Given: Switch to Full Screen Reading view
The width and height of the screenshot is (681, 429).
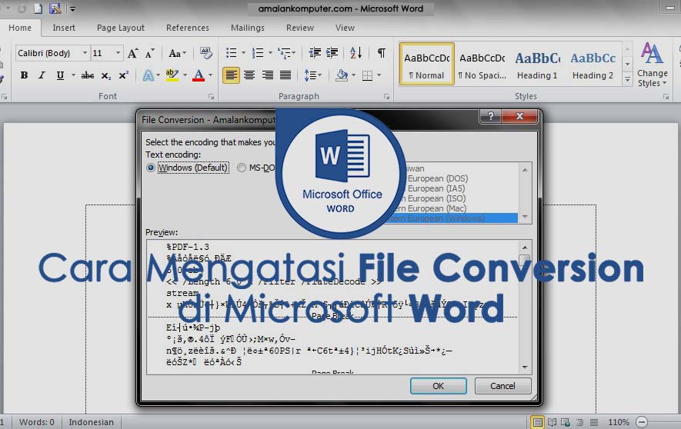Looking at the screenshot, I should click(552, 422).
